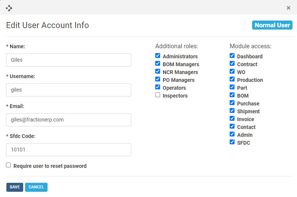Click into the Username text field

(68, 90)
